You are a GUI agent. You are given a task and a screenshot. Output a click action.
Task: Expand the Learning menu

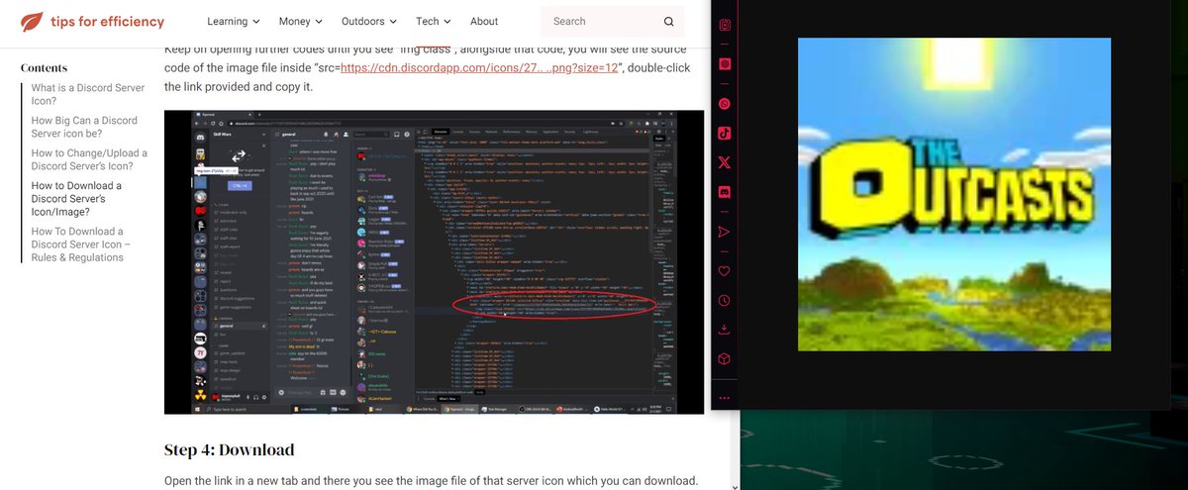(234, 21)
